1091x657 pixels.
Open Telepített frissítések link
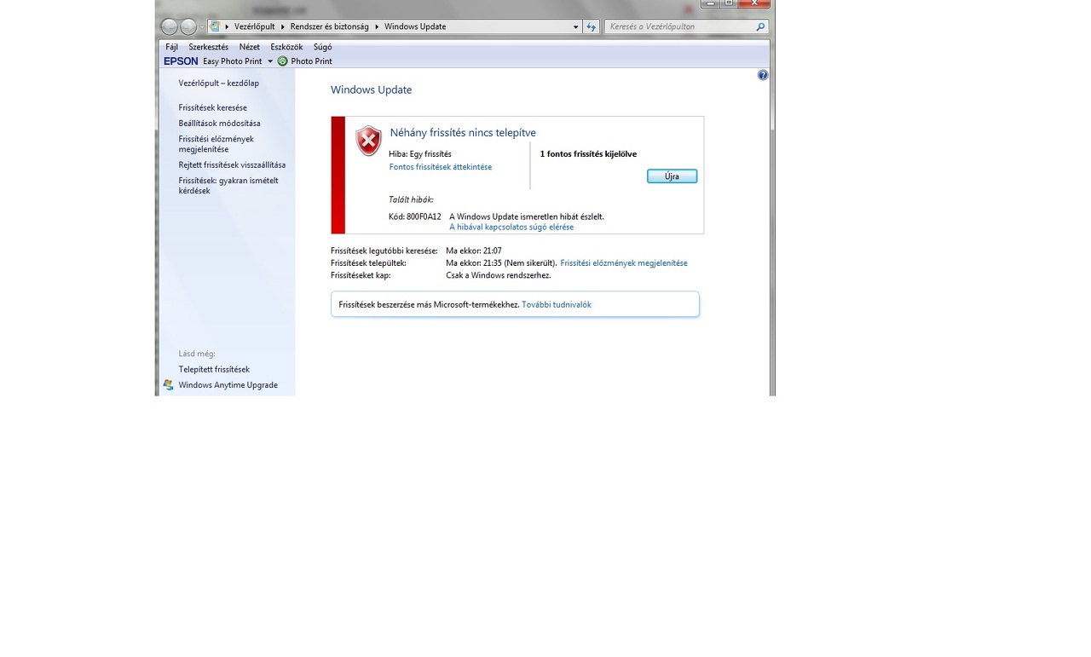(x=214, y=370)
